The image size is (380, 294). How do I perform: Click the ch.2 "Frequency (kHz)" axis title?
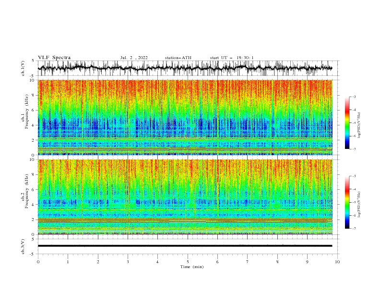coord(27,191)
